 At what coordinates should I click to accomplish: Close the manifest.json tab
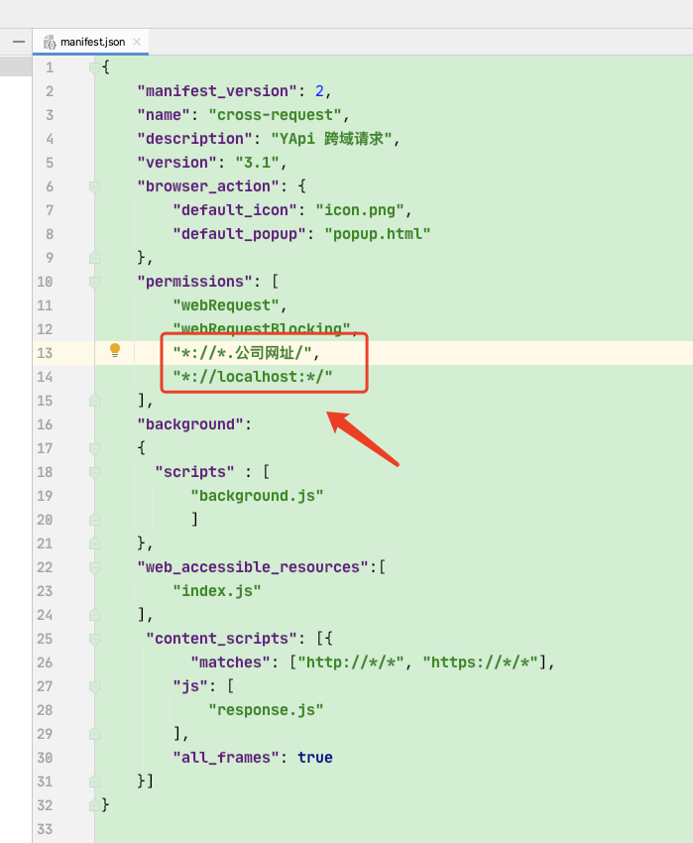[x=137, y=42]
